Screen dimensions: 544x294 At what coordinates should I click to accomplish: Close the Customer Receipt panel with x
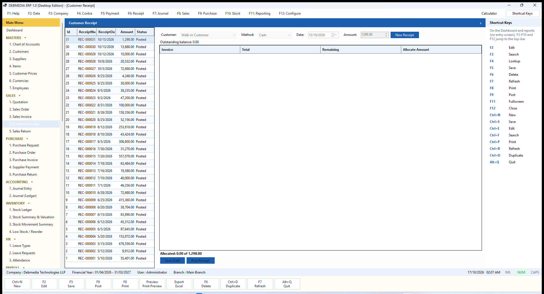480,23
